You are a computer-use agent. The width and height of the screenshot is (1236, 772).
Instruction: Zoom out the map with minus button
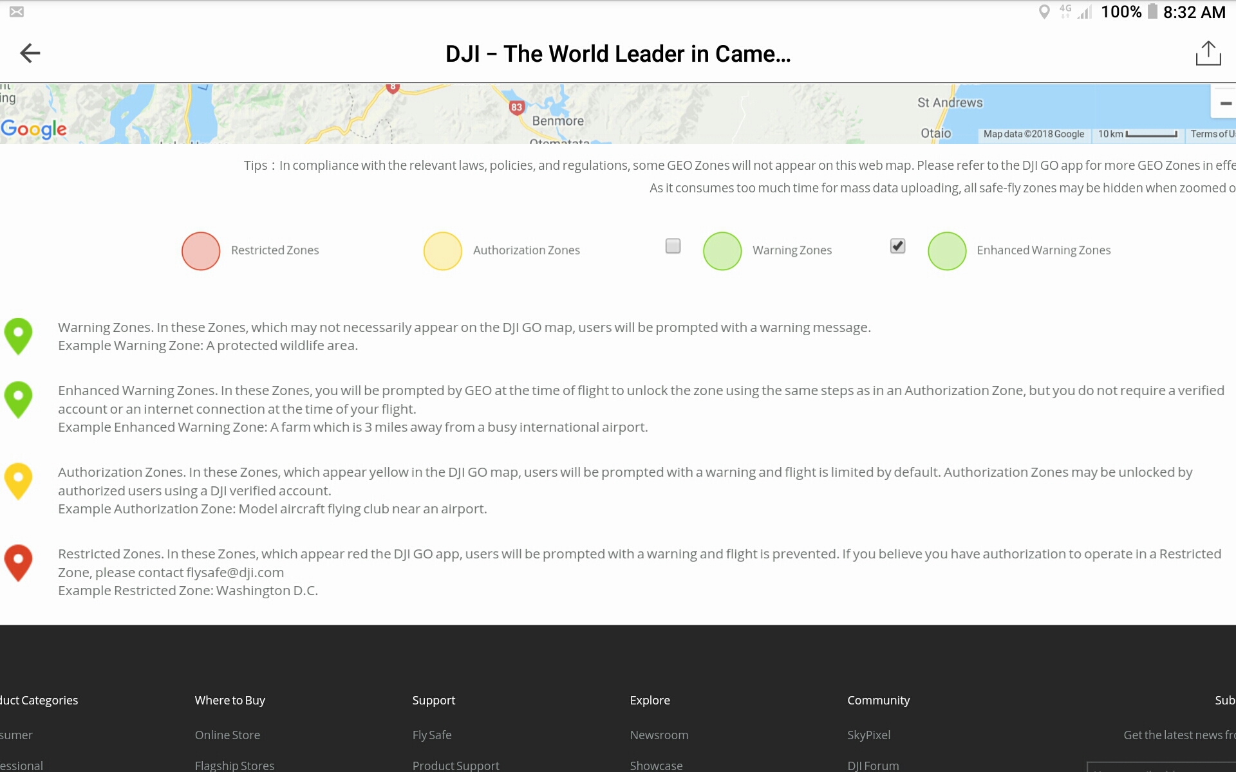click(x=1225, y=103)
